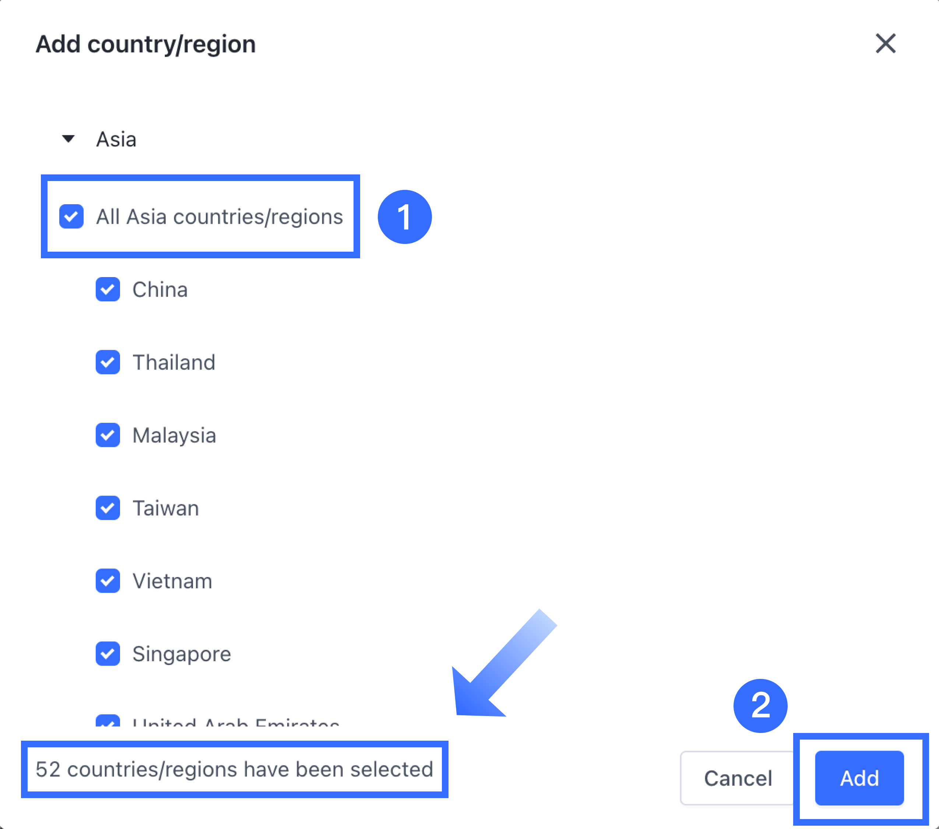Collapse the Asia region group
The height and width of the screenshot is (829, 939).
[x=68, y=139]
